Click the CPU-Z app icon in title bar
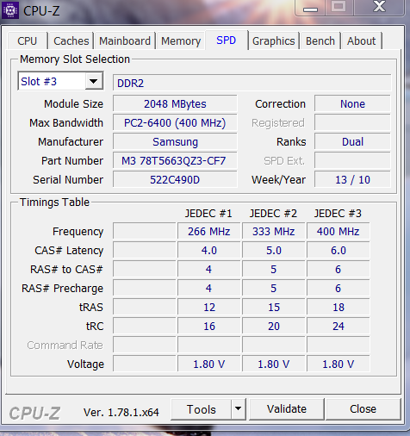 click(x=10, y=10)
